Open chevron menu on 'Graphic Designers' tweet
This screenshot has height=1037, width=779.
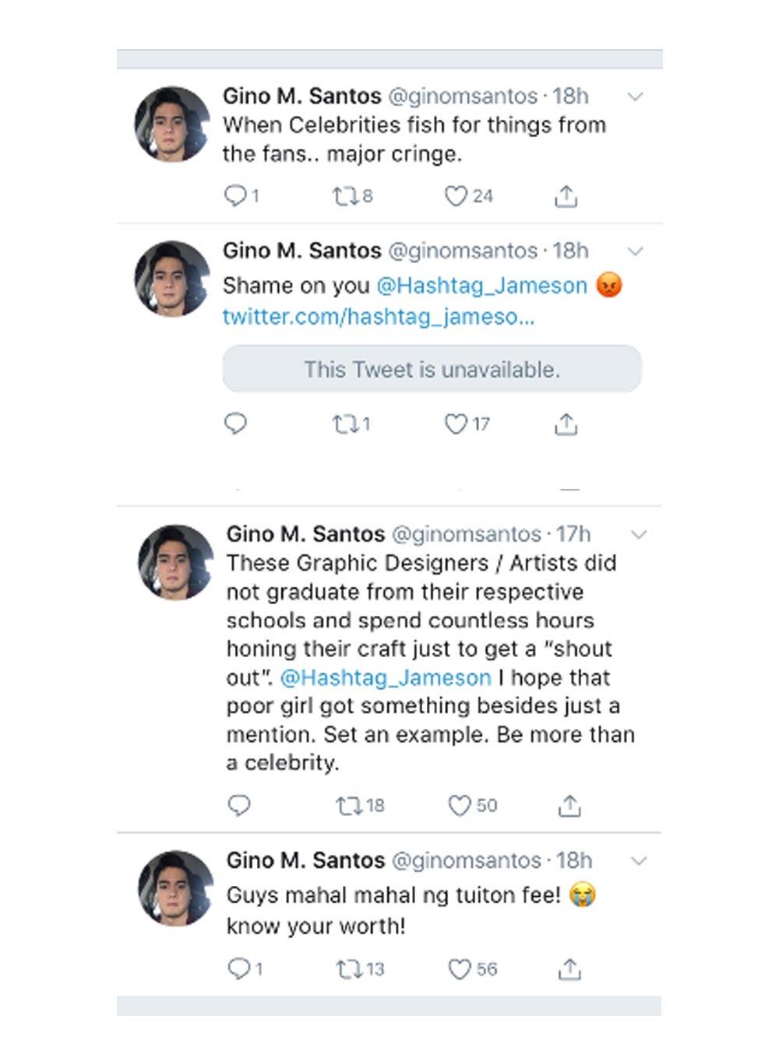[639, 535]
